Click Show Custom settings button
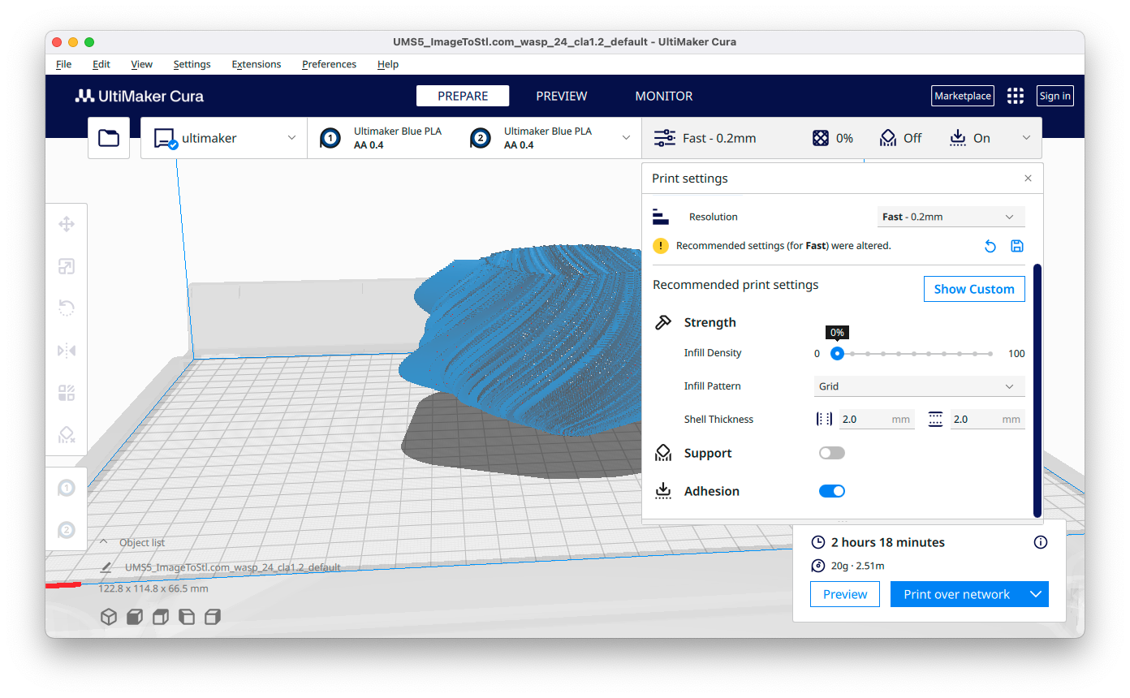Image resolution: width=1130 pixels, height=698 pixels. click(x=974, y=289)
